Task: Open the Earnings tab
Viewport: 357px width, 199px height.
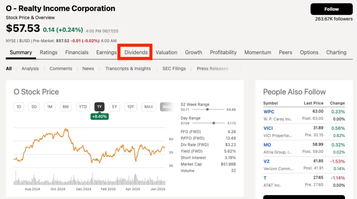Action: click(x=106, y=52)
